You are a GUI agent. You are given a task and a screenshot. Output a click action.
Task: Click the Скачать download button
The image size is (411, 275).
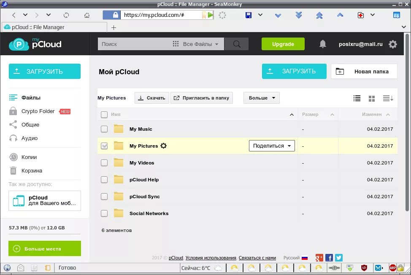(152, 98)
